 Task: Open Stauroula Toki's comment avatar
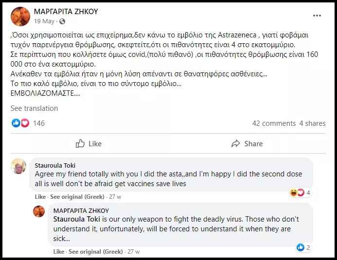pyautogui.click(x=18, y=166)
